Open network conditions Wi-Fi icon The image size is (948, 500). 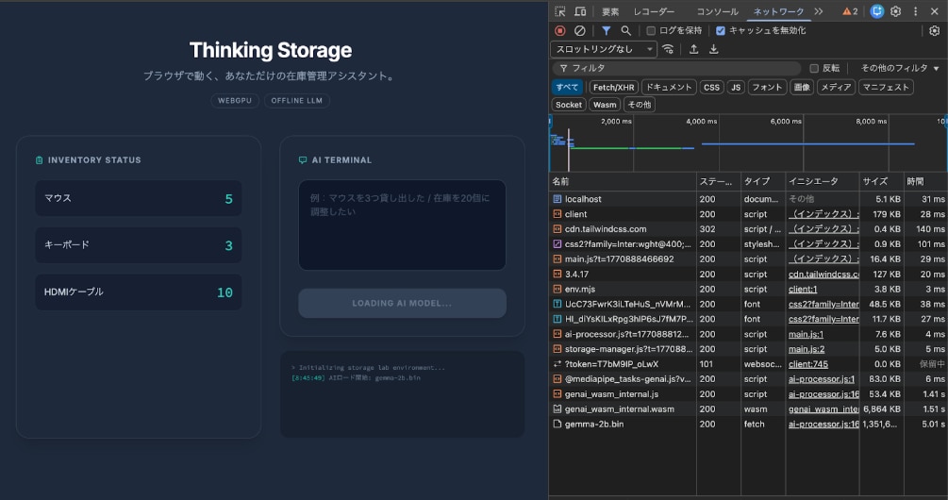pos(669,49)
